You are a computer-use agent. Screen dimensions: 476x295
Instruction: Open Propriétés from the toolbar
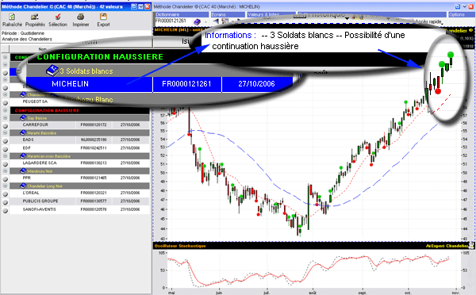(x=35, y=17)
